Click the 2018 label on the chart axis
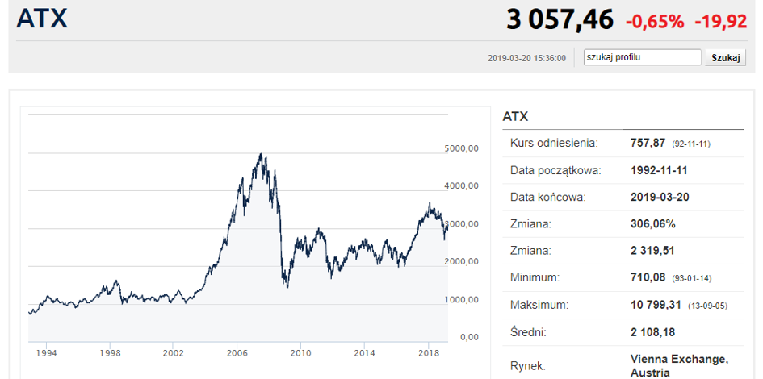763x379 pixels. click(x=428, y=352)
